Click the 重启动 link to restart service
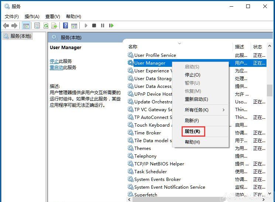 56,68
